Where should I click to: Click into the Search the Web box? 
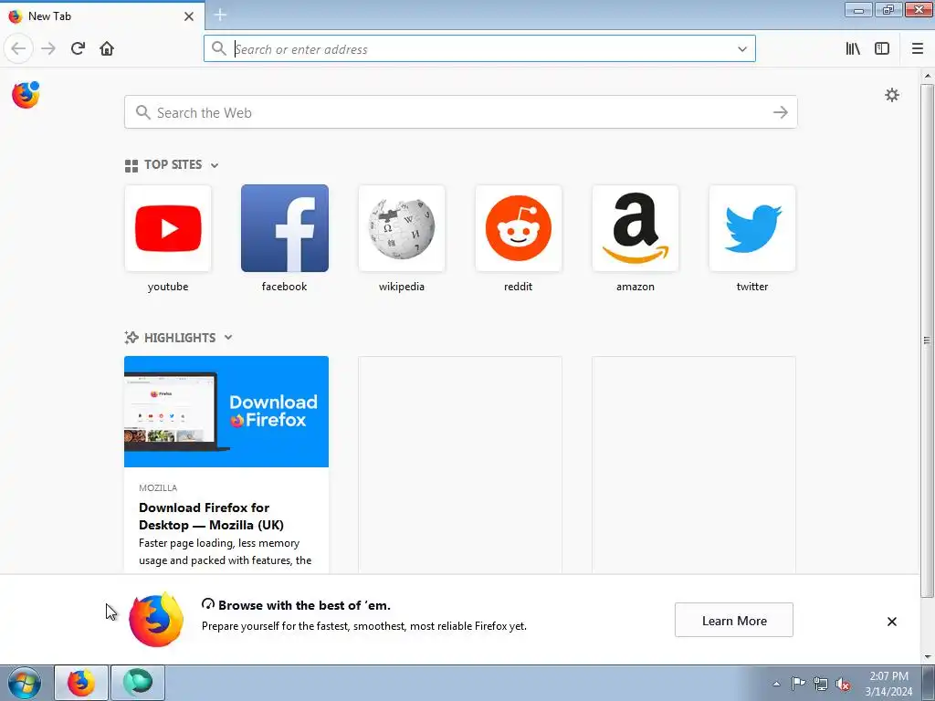click(x=461, y=112)
